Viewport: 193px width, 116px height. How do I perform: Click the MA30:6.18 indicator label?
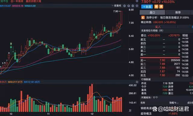(x=18, y=6)
